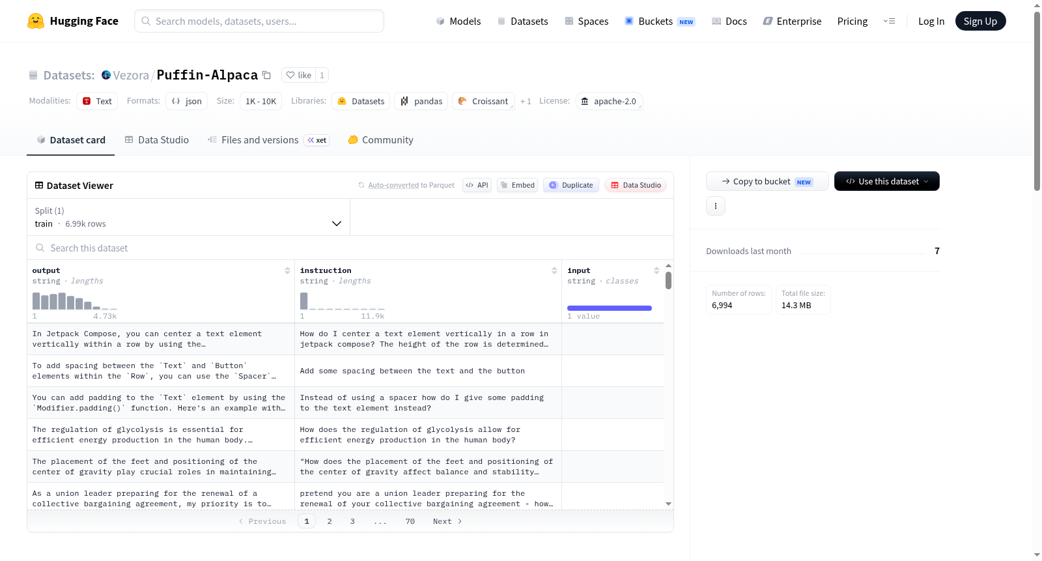Click the Sign Up button
This screenshot has width=1042, height=561.
[x=980, y=21]
